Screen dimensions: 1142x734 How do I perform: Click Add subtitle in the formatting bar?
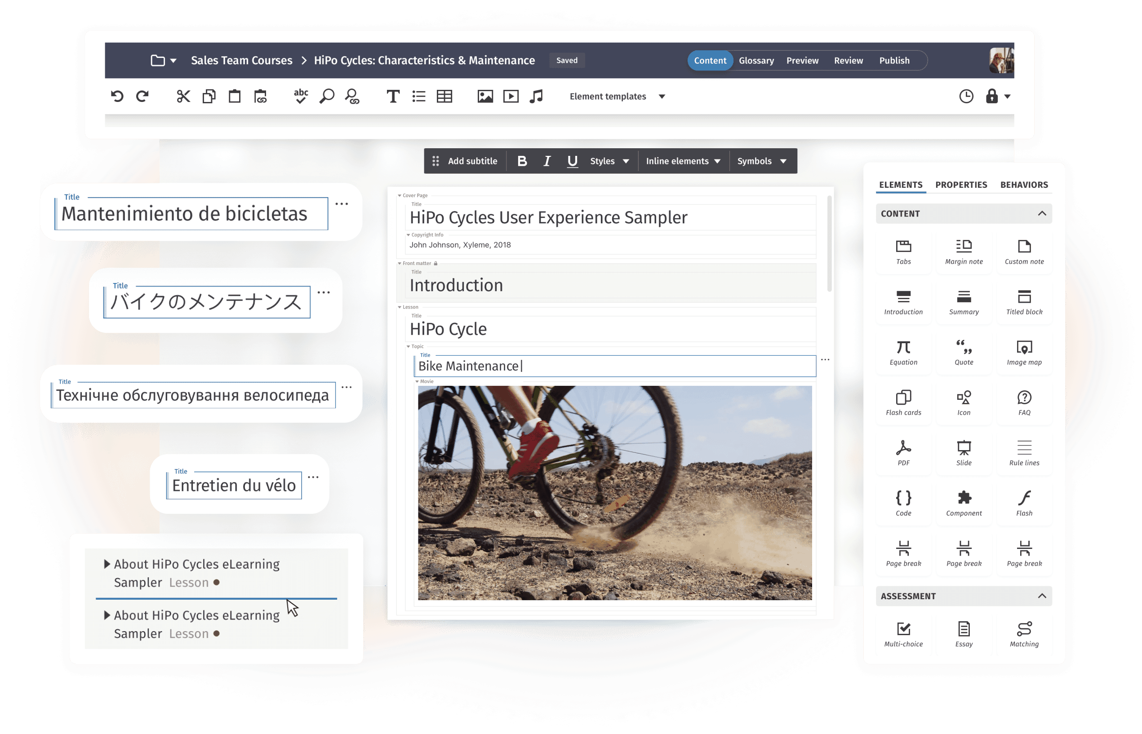(472, 161)
